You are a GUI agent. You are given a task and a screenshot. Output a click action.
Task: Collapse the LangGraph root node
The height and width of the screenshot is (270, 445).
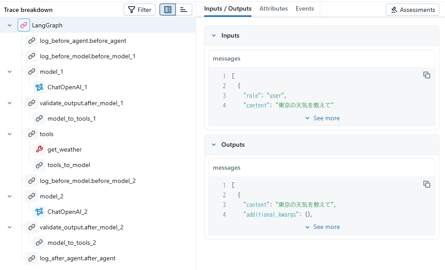pos(10,25)
